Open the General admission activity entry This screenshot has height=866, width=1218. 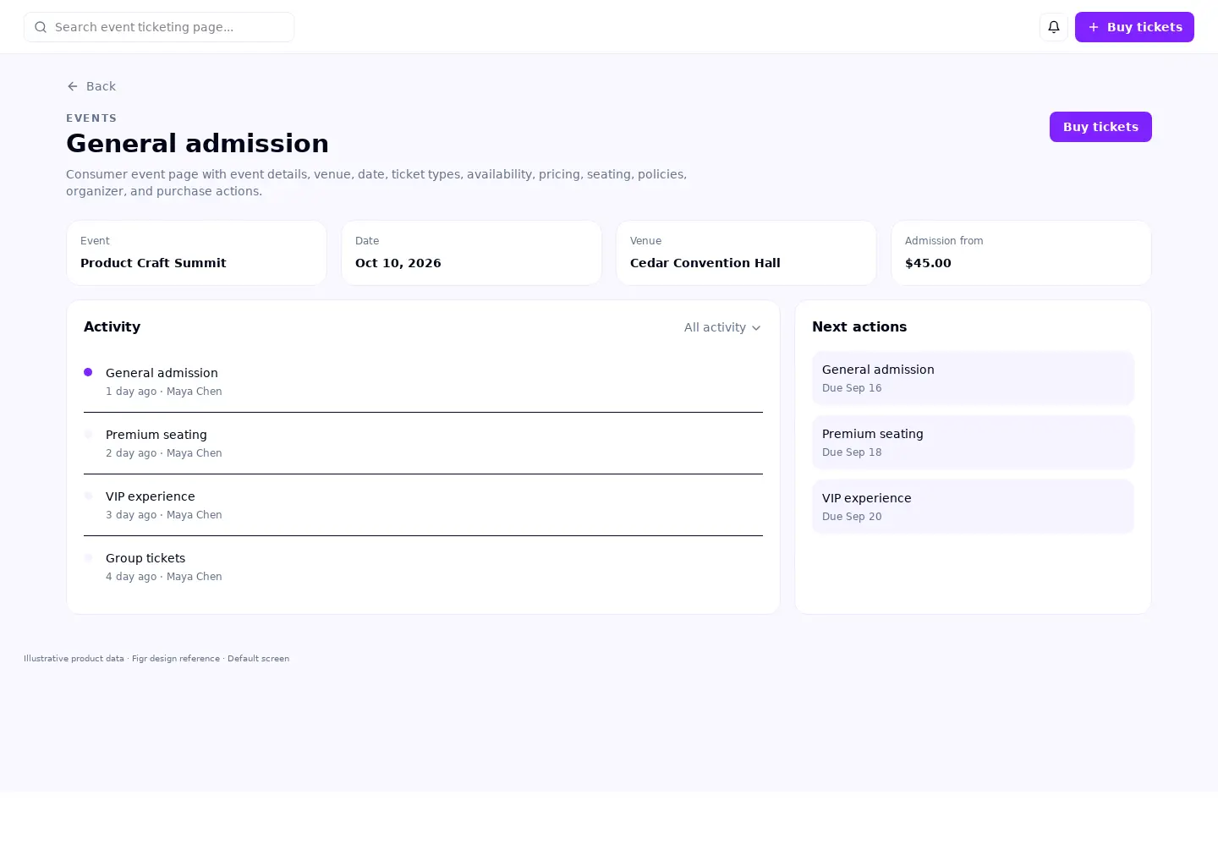(423, 381)
